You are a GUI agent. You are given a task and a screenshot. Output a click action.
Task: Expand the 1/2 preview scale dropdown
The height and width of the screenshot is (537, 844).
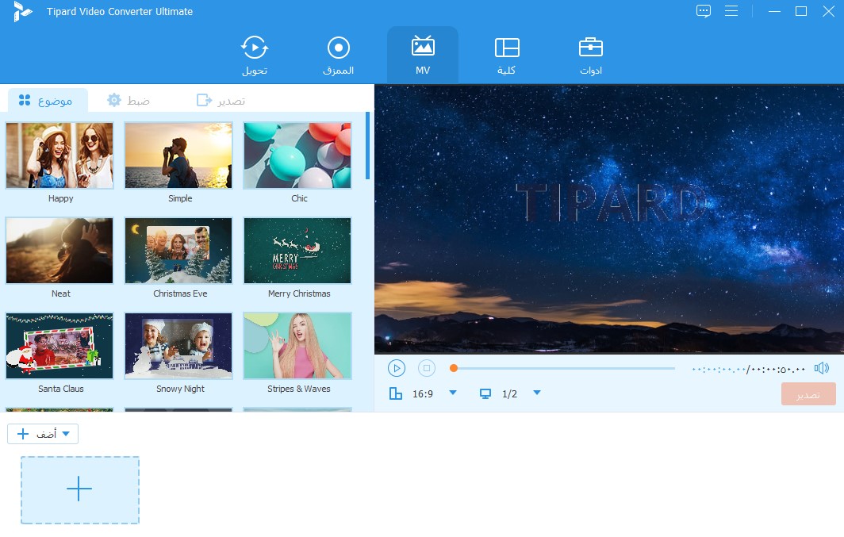(537, 393)
